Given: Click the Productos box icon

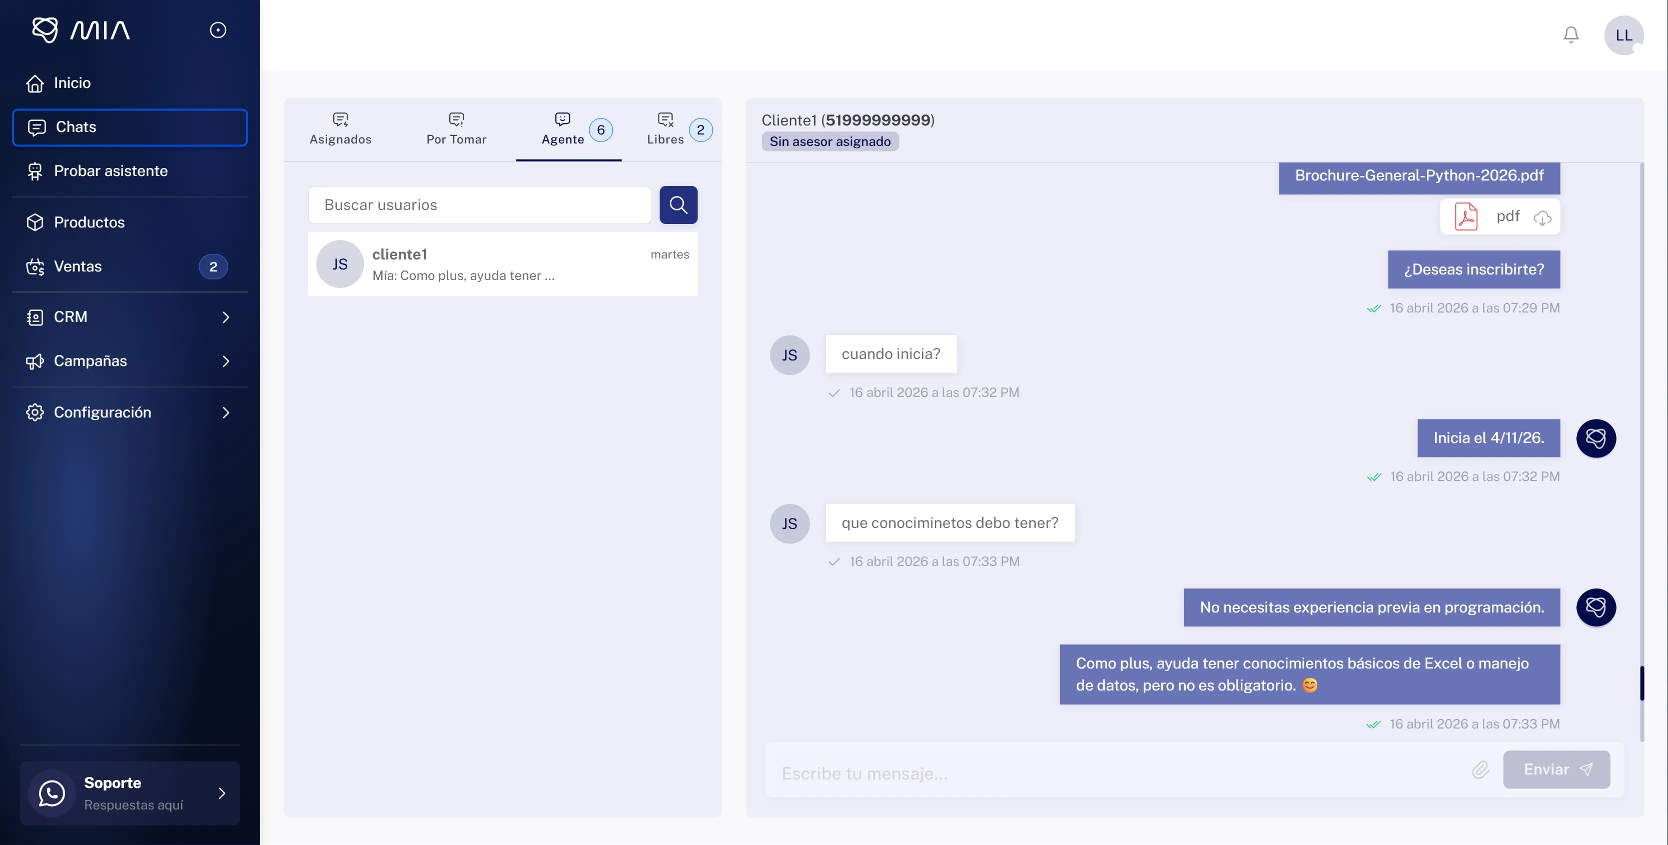Looking at the screenshot, I should (35, 222).
